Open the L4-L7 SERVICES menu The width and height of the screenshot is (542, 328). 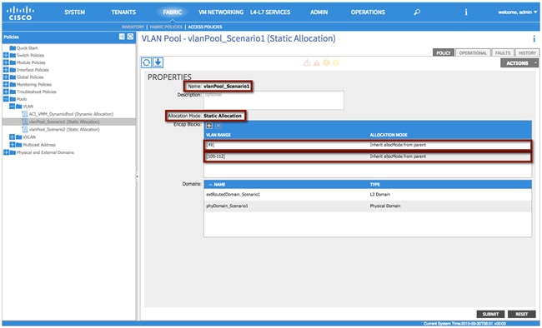(270, 12)
